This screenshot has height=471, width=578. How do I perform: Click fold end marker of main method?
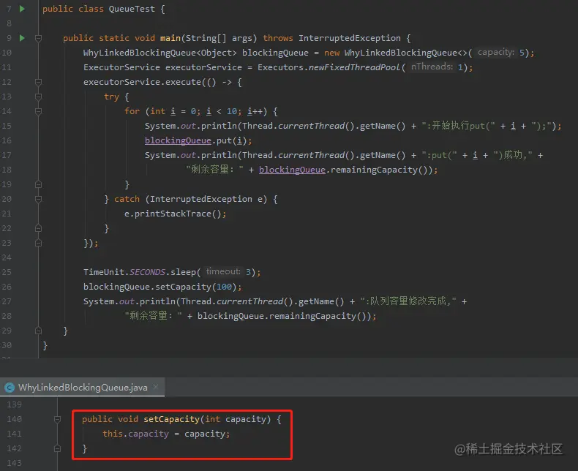[38, 331]
